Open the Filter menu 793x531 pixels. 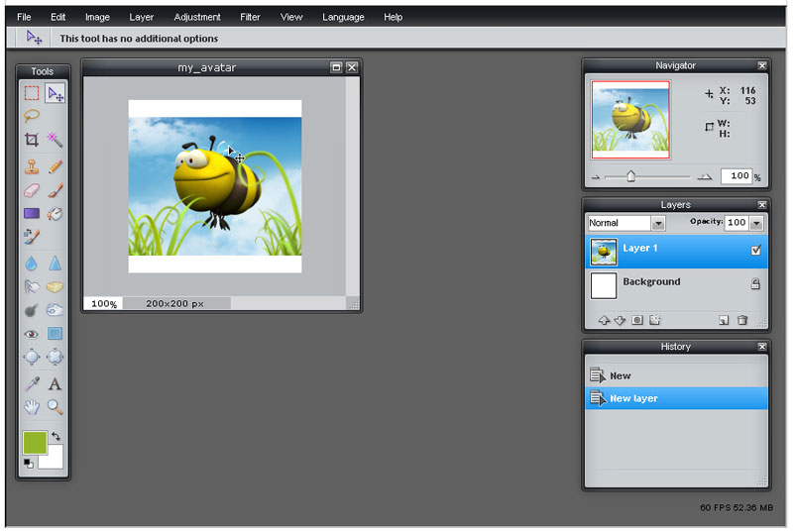click(250, 17)
